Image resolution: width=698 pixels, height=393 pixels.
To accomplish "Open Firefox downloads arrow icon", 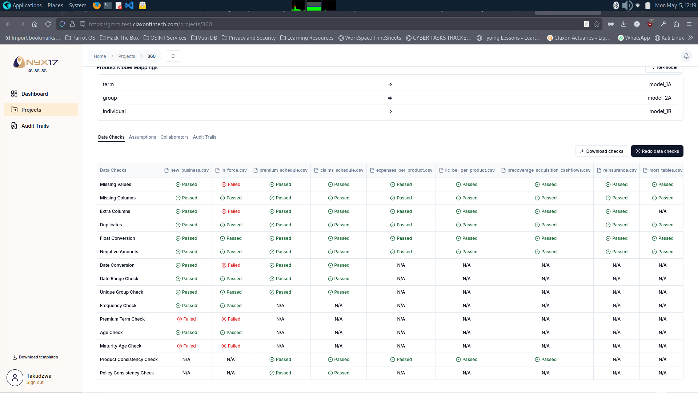I will coord(623,24).
